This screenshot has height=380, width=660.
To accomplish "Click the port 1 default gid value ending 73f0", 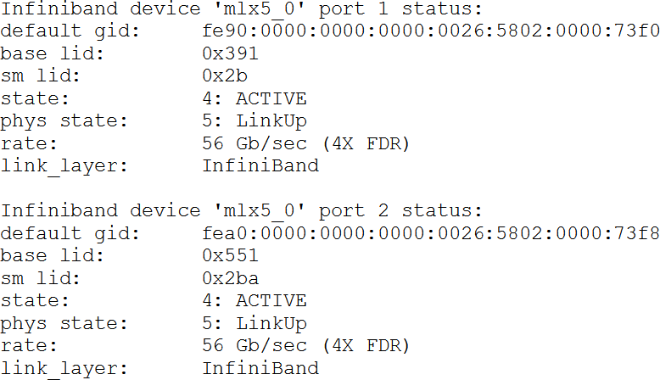I will pos(430,32).
